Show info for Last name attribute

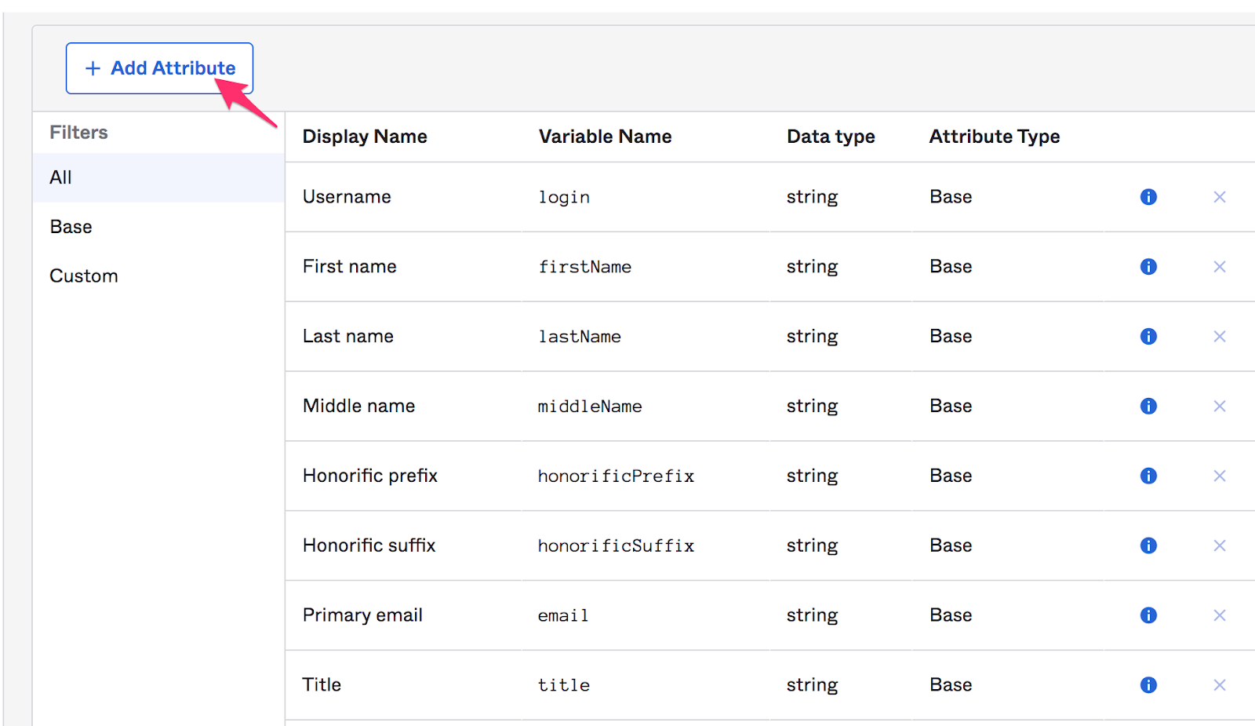point(1148,337)
